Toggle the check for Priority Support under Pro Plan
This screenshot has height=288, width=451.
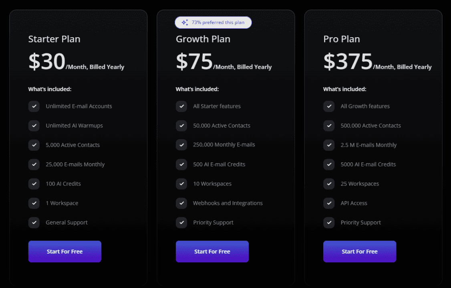tap(329, 222)
